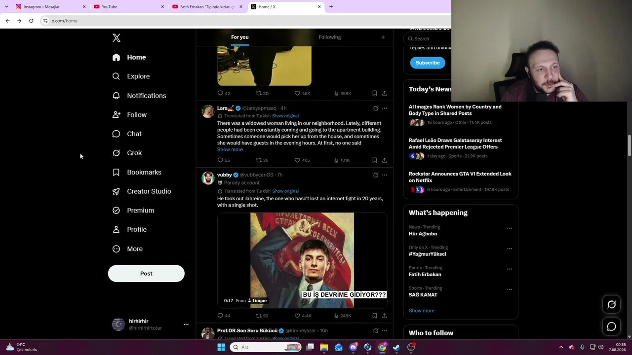
Task: Bookmark Lara's post
Action: click(374, 160)
